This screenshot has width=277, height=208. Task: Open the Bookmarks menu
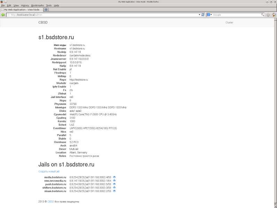pos(38,6)
